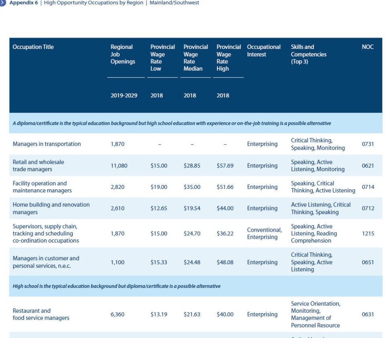Select the 'Appendix 6' heading text
The width and height of the screenshot is (385, 338).
click(x=24, y=3)
